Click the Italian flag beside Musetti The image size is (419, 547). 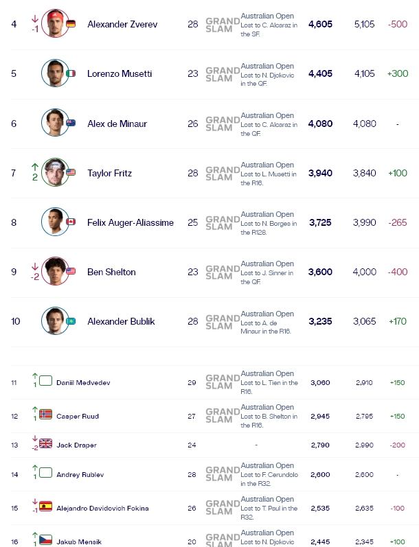pyautogui.click(x=71, y=73)
